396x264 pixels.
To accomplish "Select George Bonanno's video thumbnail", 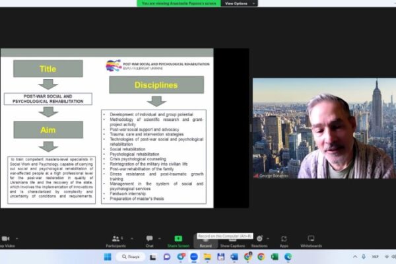I will (323, 129).
